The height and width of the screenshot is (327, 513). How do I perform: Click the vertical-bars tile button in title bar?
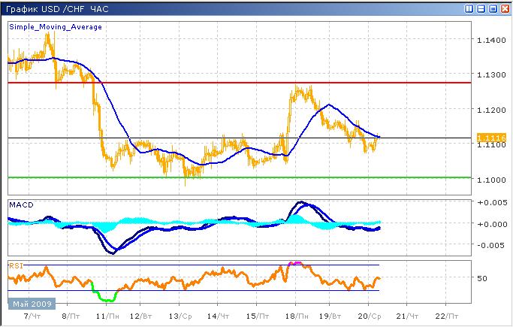469,9
